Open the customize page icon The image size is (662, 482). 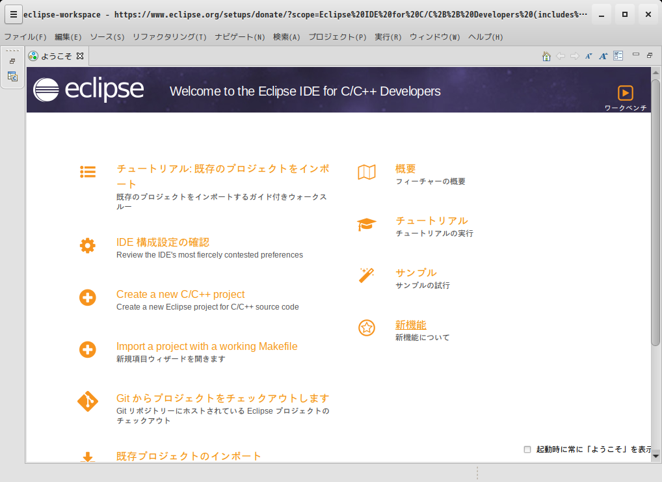coord(618,56)
